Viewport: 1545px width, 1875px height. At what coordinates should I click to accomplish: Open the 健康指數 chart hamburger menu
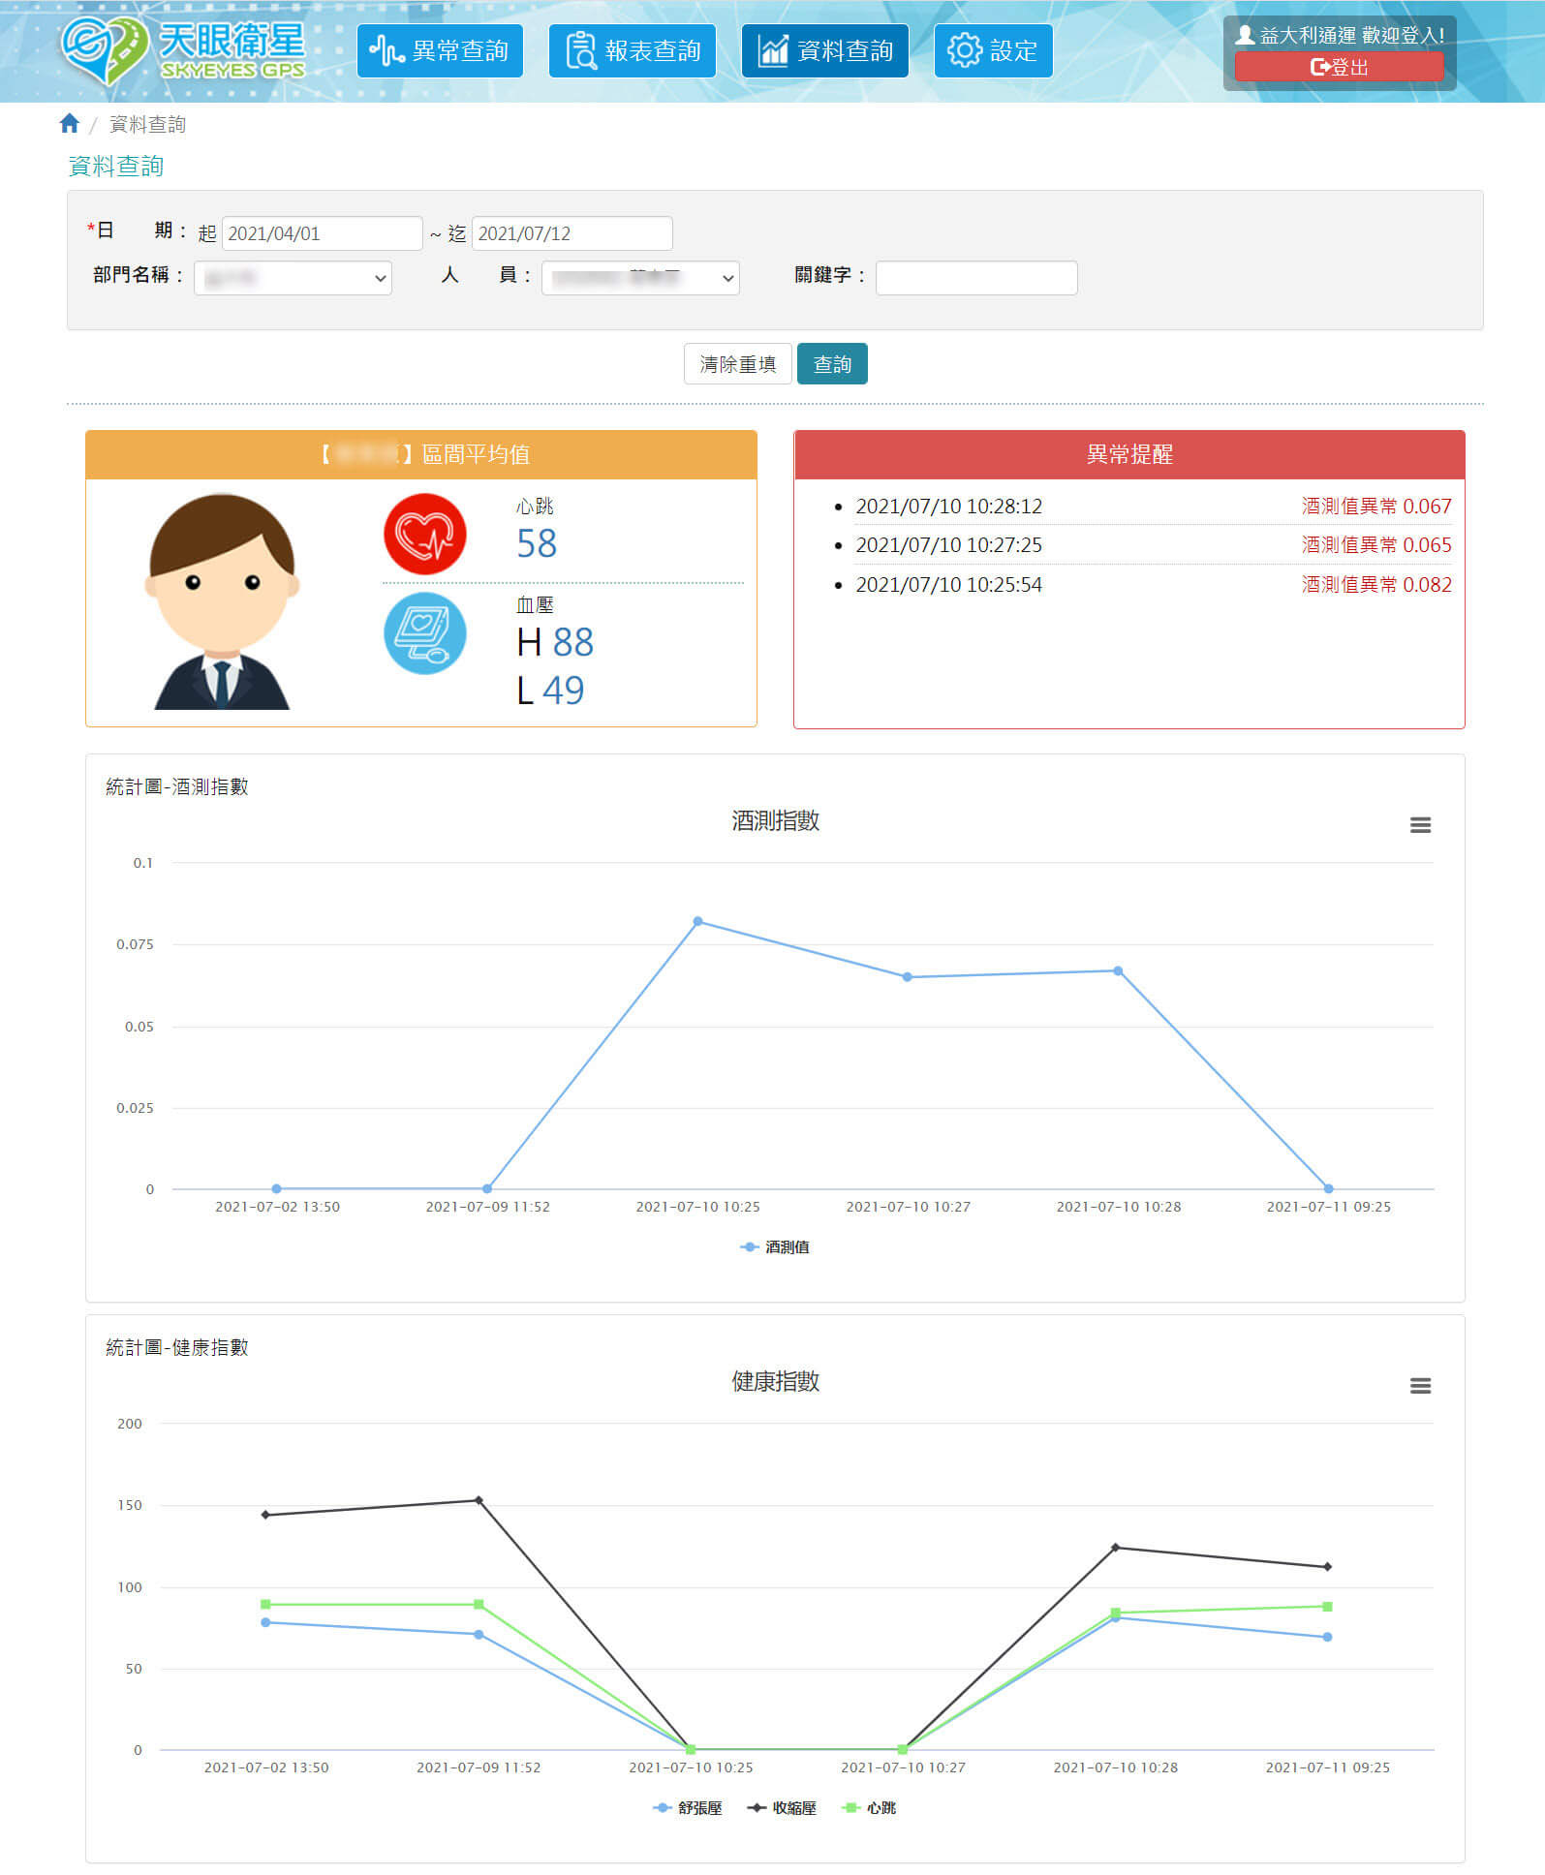tap(1419, 1386)
